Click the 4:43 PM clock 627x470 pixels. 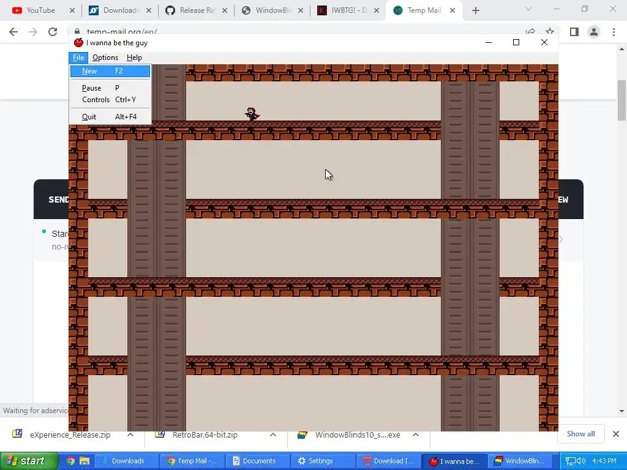tap(604, 461)
